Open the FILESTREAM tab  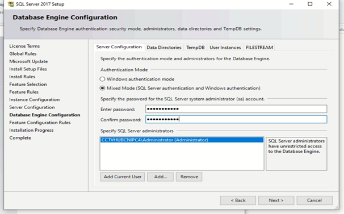tap(259, 48)
